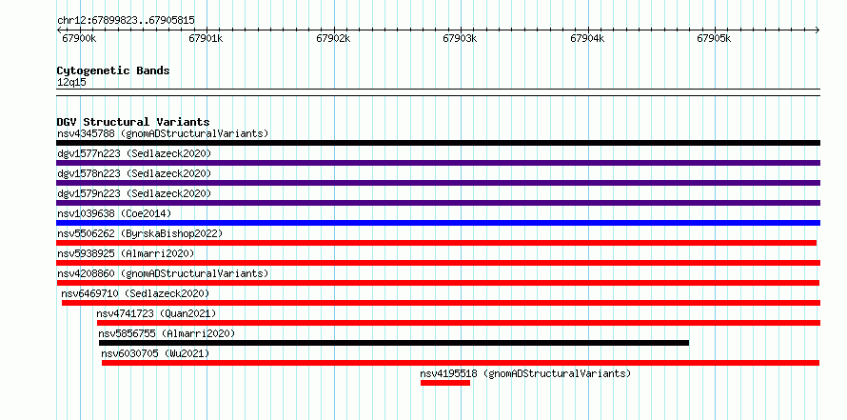Image resolution: width=847 pixels, height=420 pixels.
Task: Click the black nsv5856755 variant bar
Action: [x=394, y=343]
